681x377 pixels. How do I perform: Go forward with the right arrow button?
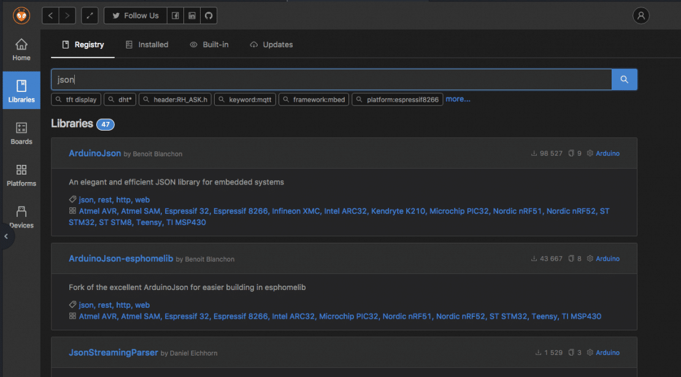67,15
